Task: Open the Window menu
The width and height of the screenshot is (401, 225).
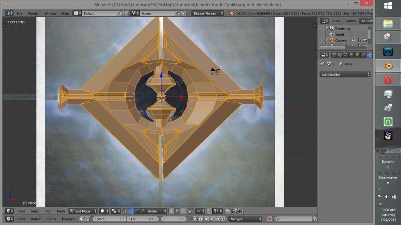Action: click(50, 13)
